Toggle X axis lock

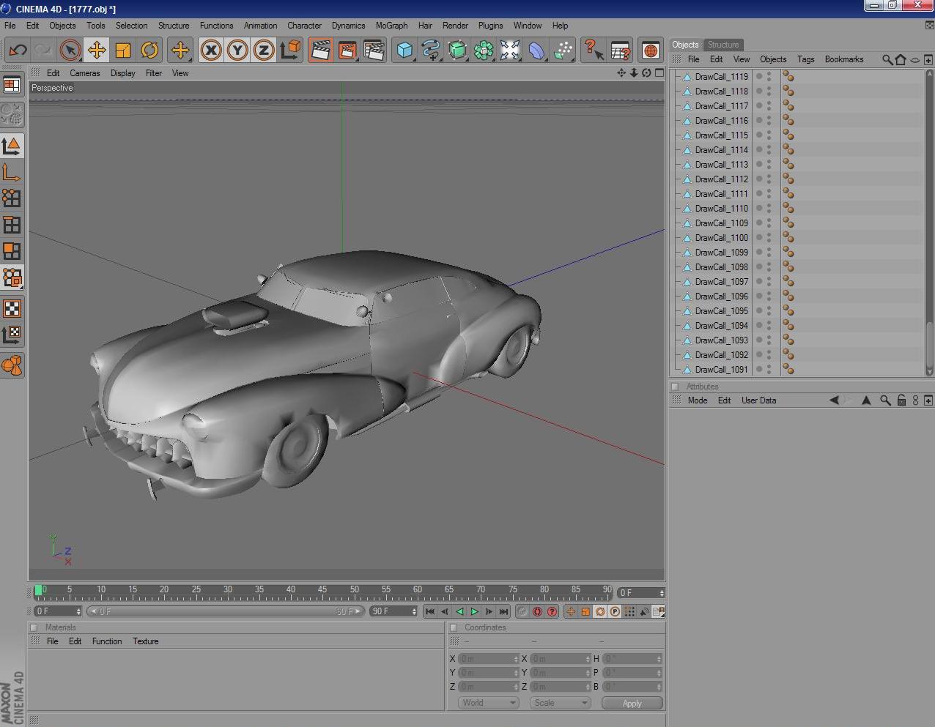click(x=211, y=50)
